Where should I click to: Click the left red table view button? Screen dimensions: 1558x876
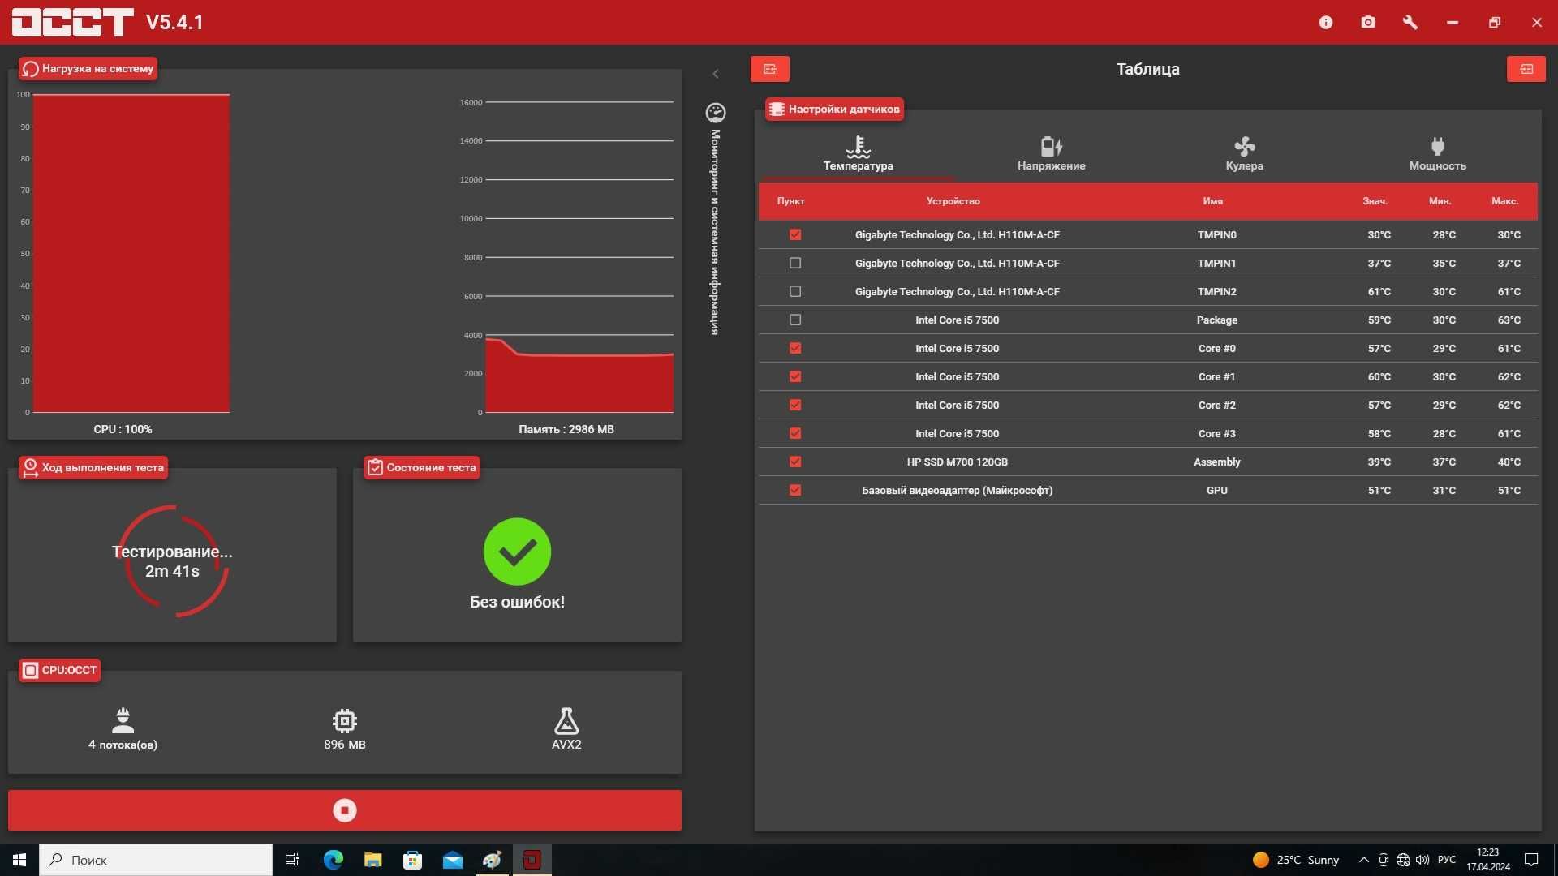[770, 69]
